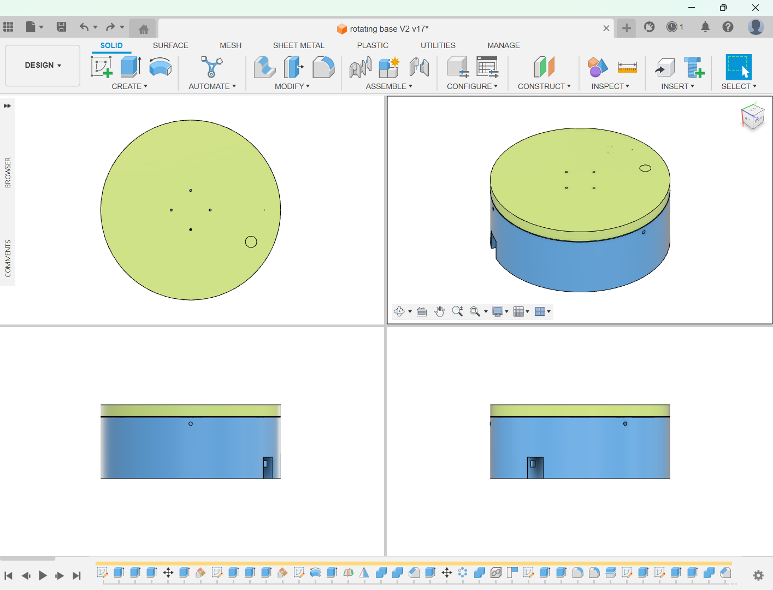Expand the Create menu dropdown

pos(129,86)
